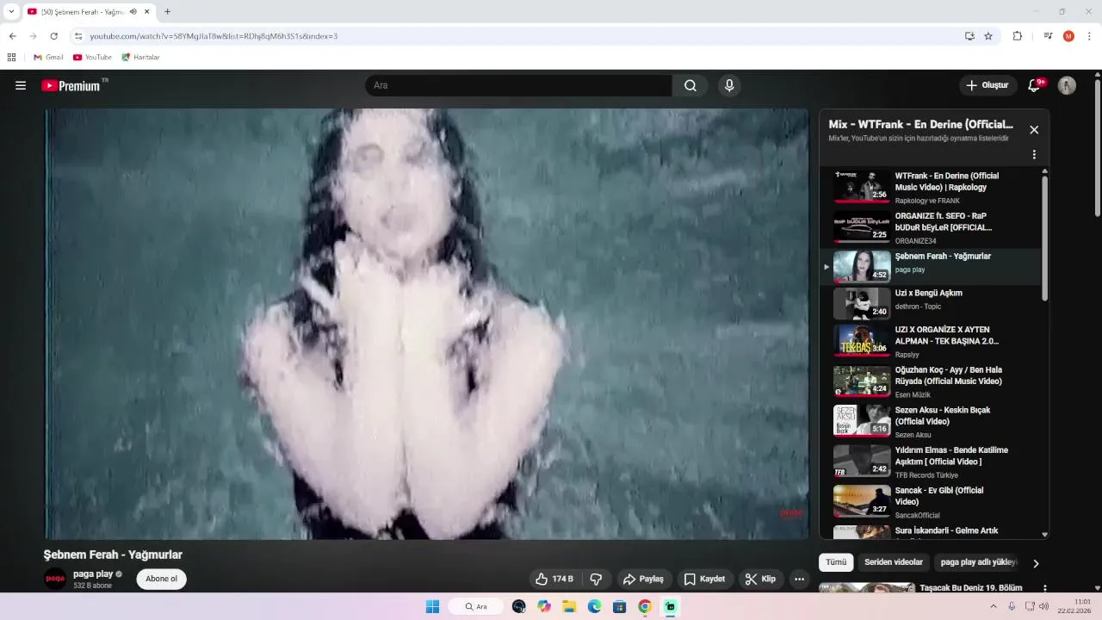This screenshot has height=620, width=1102.
Task: Select the paga play adlı yükleyici chip
Action: (x=978, y=562)
